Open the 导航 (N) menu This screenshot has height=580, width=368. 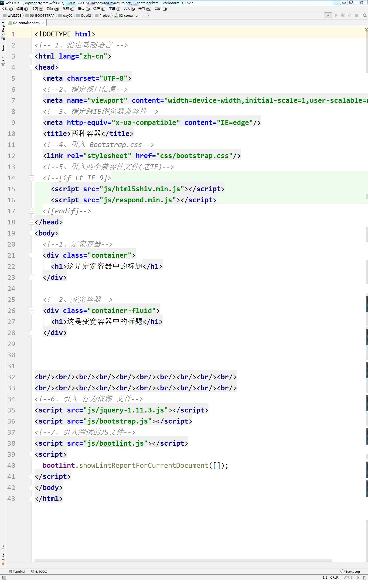[x=53, y=9]
